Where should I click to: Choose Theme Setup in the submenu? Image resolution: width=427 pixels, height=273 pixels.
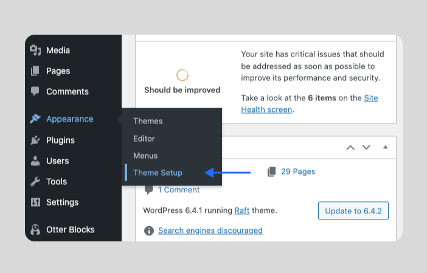point(158,173)
